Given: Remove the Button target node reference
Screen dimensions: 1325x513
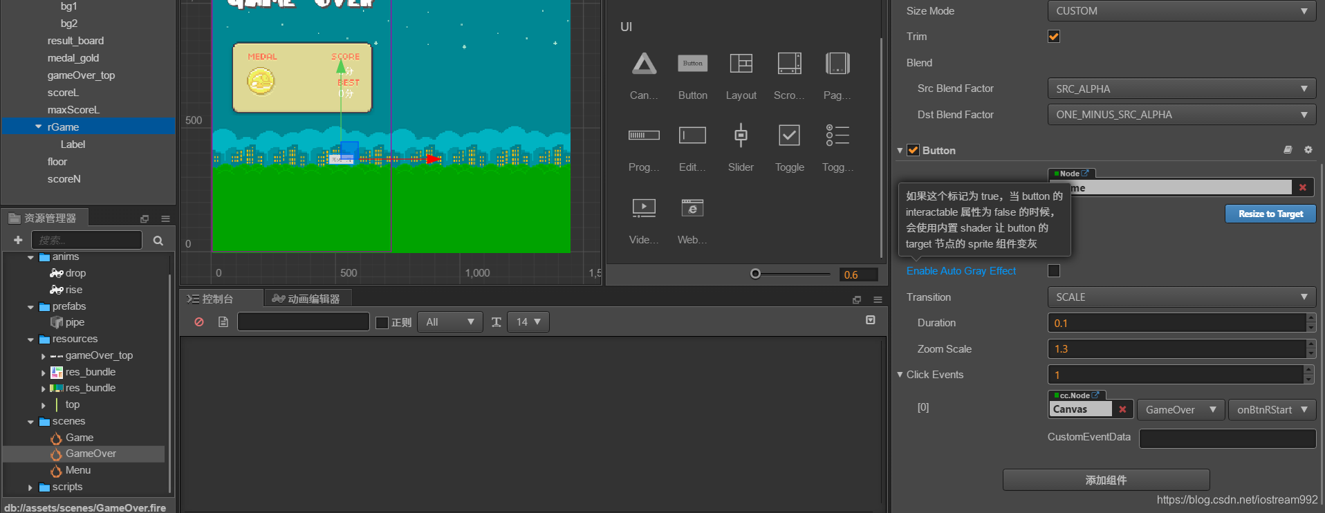Looking at the screenshot, I should [1303, 187].
